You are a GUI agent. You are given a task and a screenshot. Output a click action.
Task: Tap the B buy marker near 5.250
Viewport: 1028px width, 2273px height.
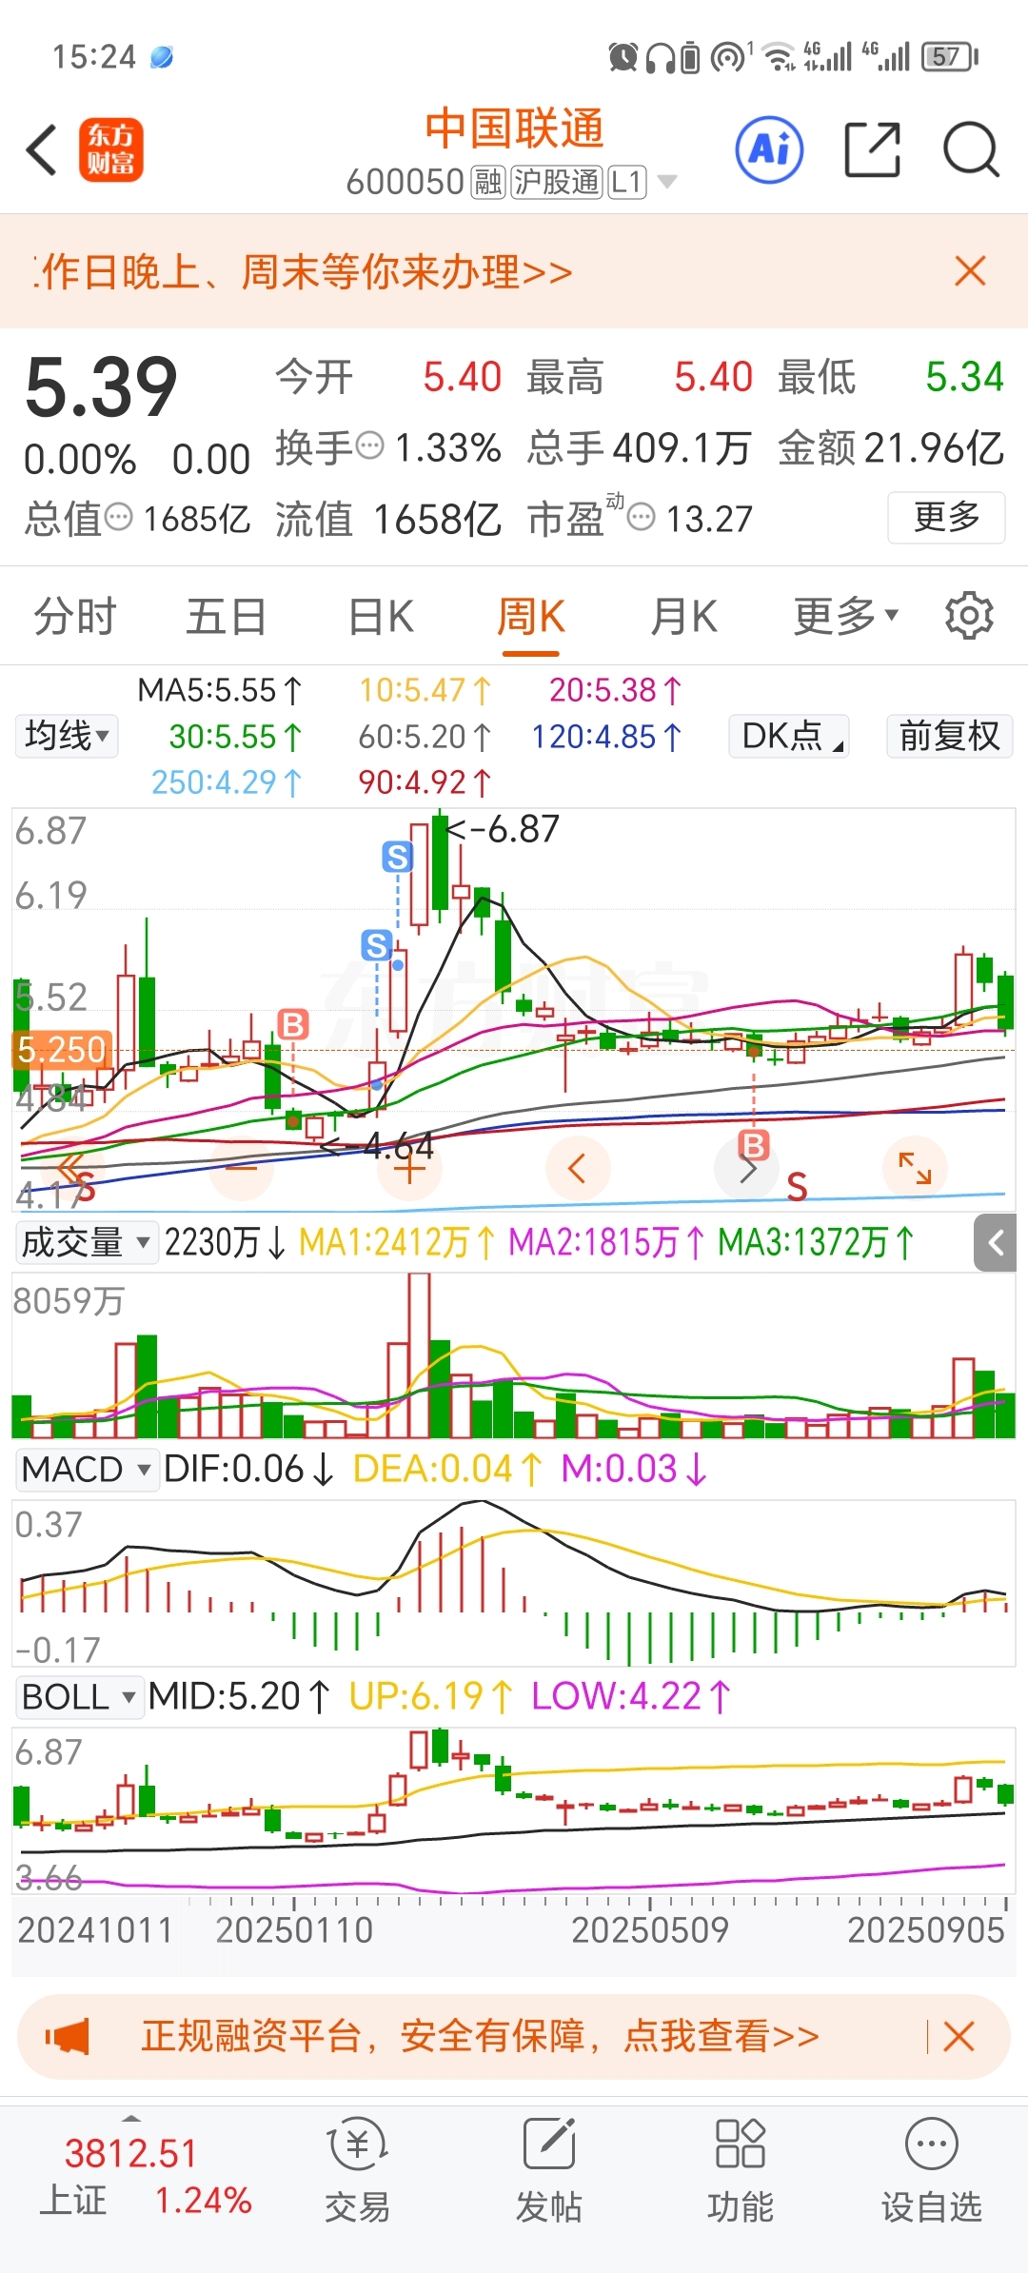[x=293, y=1024]
